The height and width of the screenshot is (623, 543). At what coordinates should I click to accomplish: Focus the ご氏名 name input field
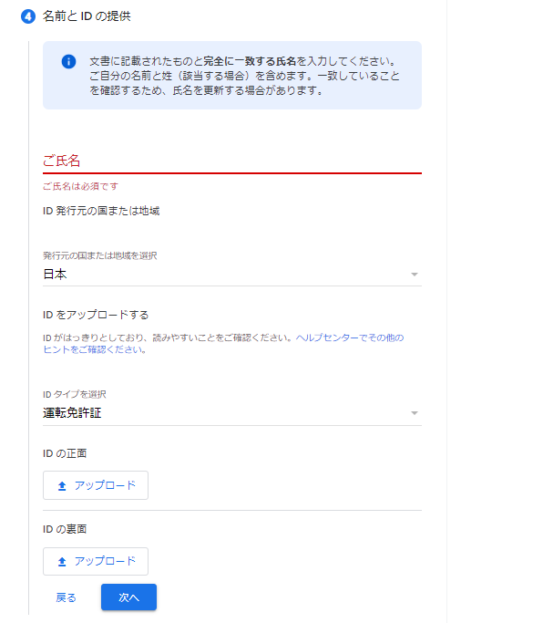232,161
